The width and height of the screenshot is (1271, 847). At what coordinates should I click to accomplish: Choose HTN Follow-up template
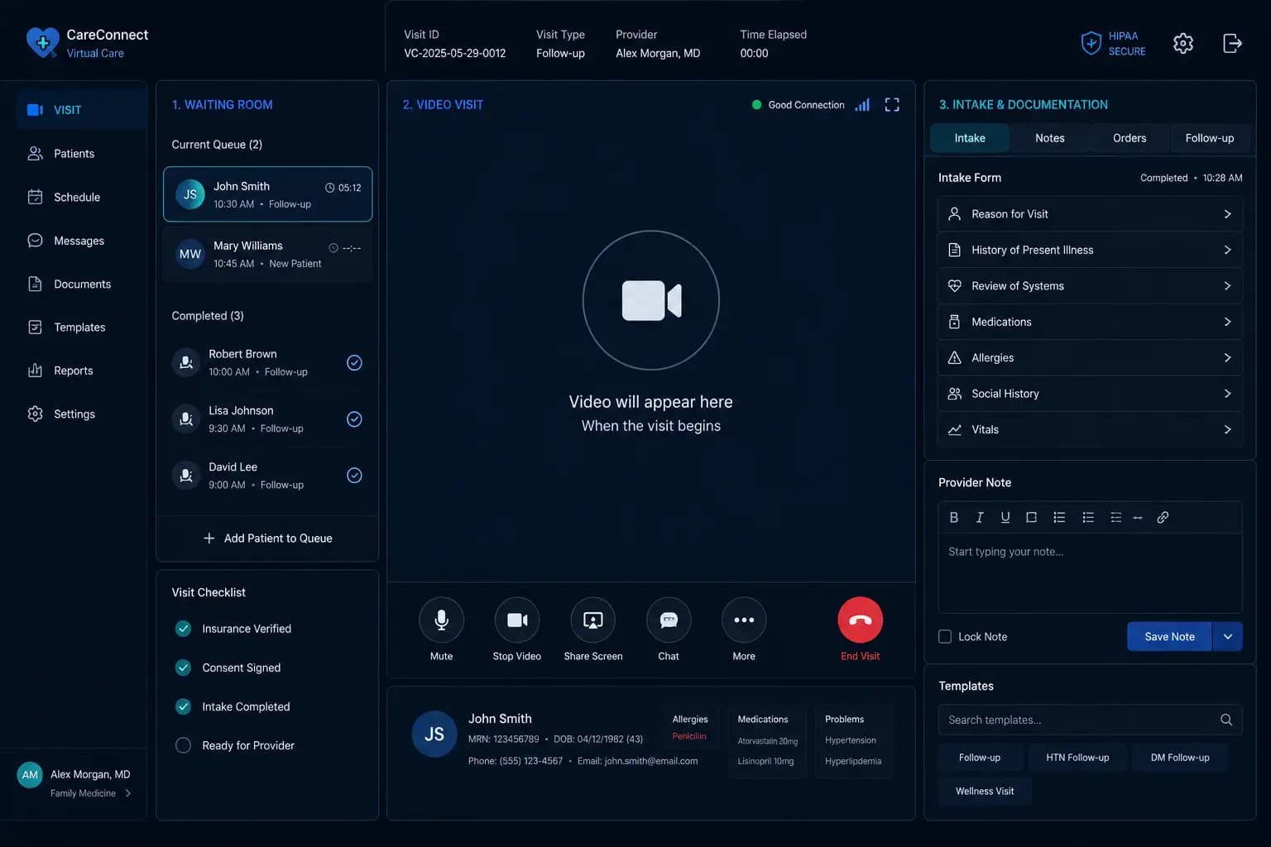point(1077,758)
